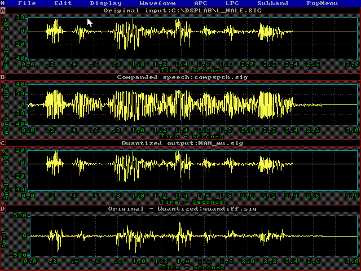Click the 'Ampl. x 103' axis label of plot C
Image resolution: width=361 pixels, height=271 pixels.
[x=6, y=175]
